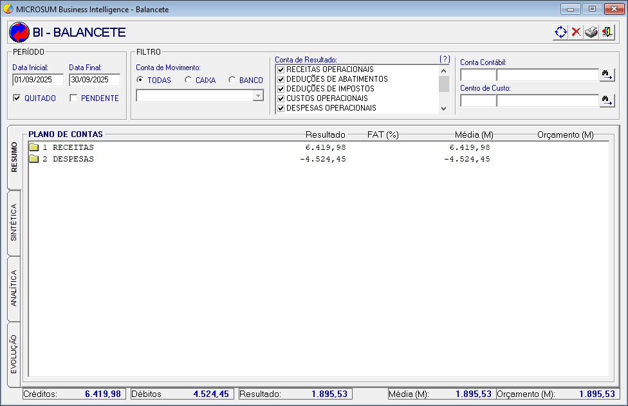Image resolution: width=628 pixels, height=406 pixels.
Task: Enable the PENDENTE checkbox
Action: [74, 98]
